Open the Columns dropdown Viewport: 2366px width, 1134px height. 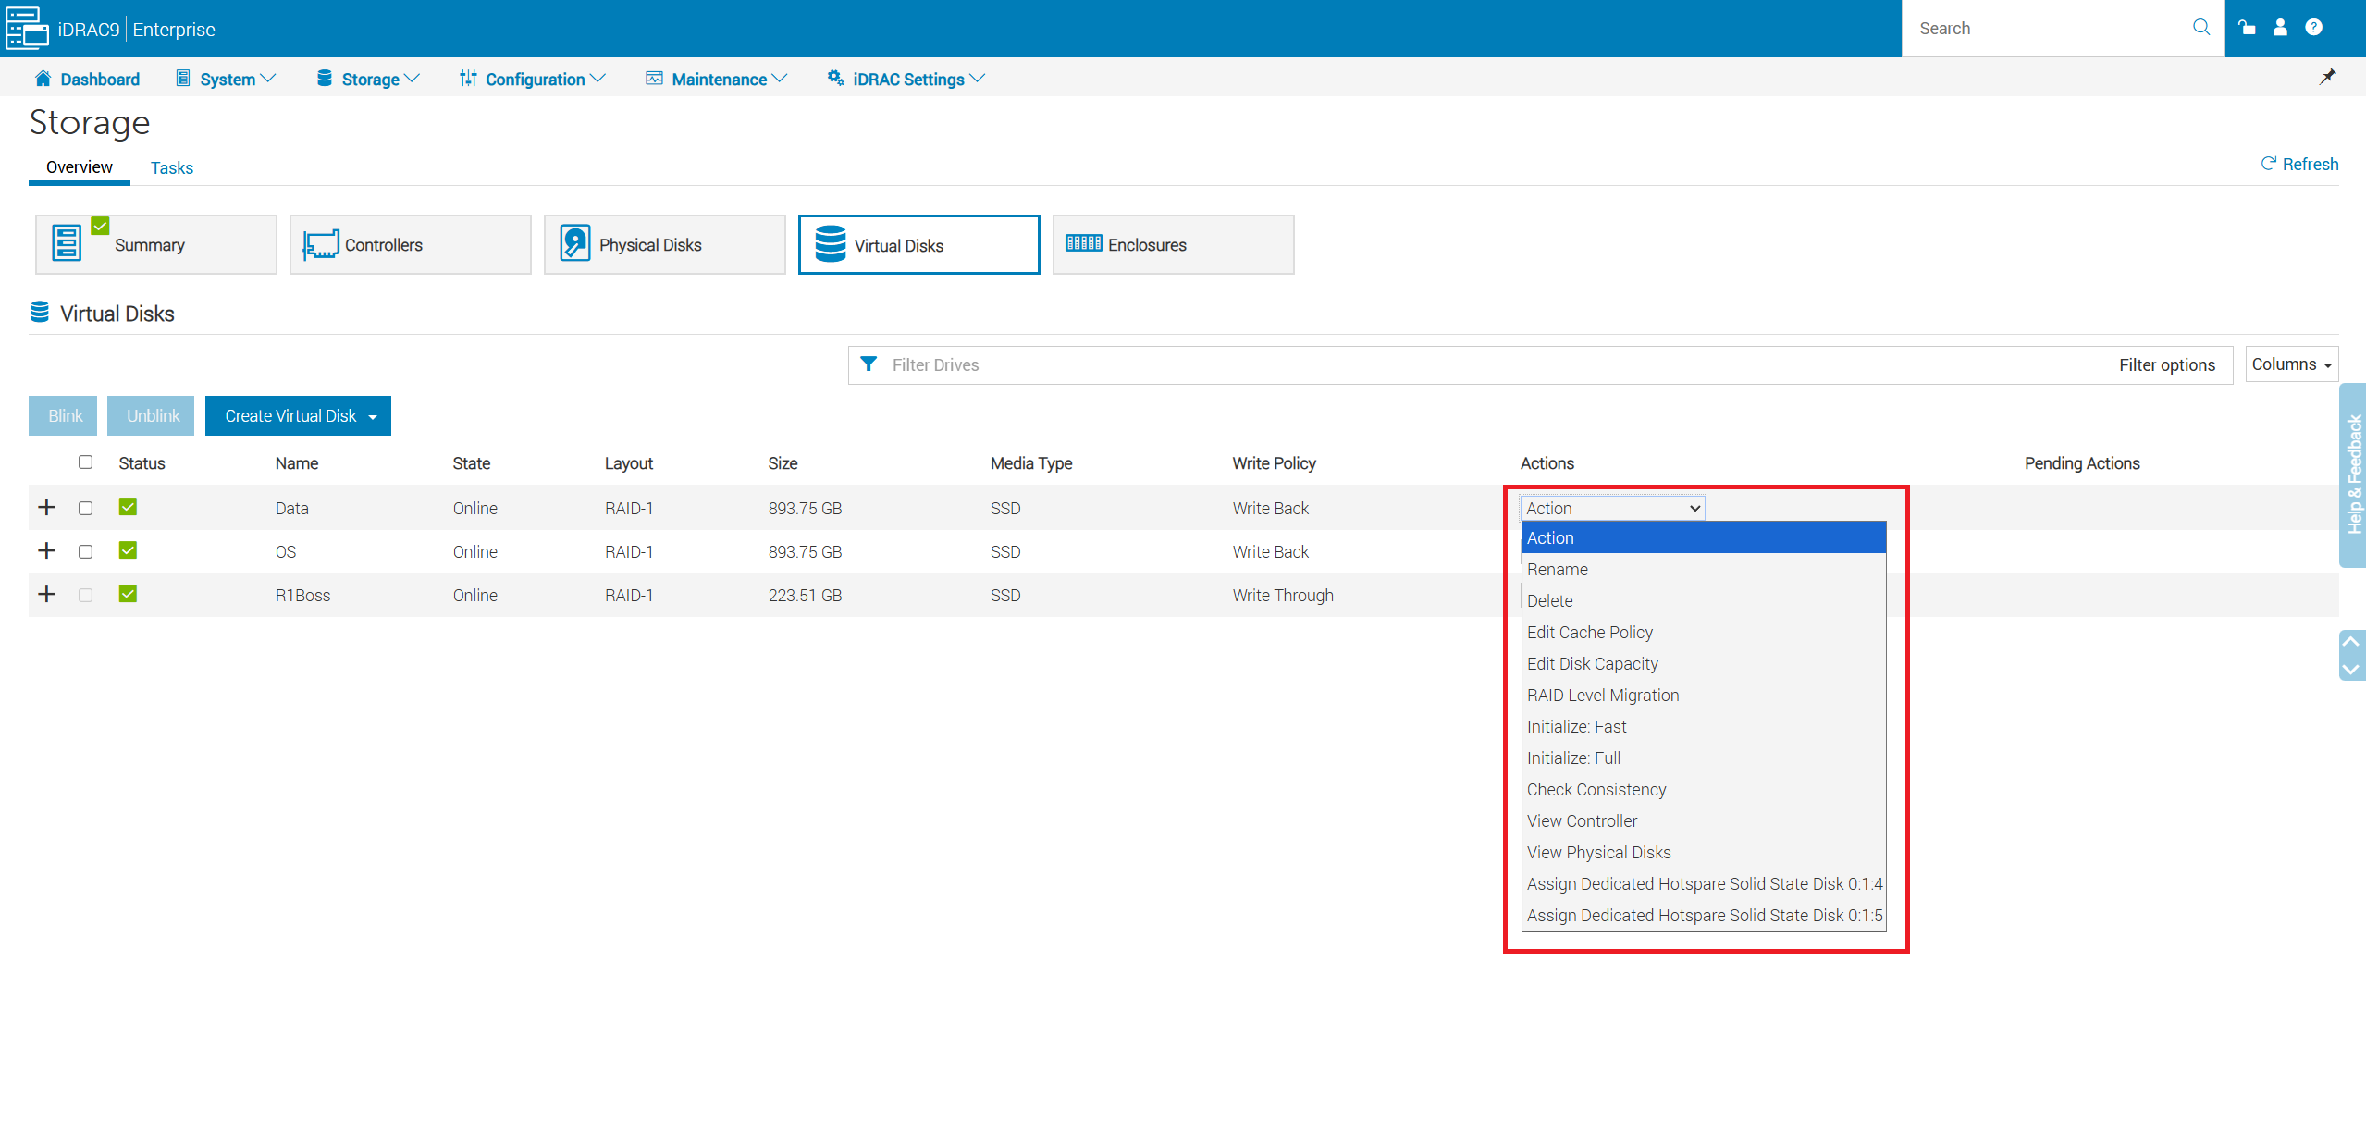2290,364
